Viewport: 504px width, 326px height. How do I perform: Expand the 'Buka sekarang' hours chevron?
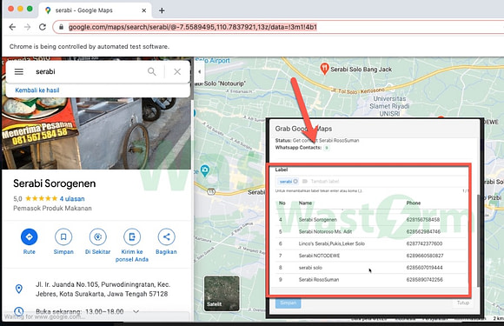[x=136, y=311]
